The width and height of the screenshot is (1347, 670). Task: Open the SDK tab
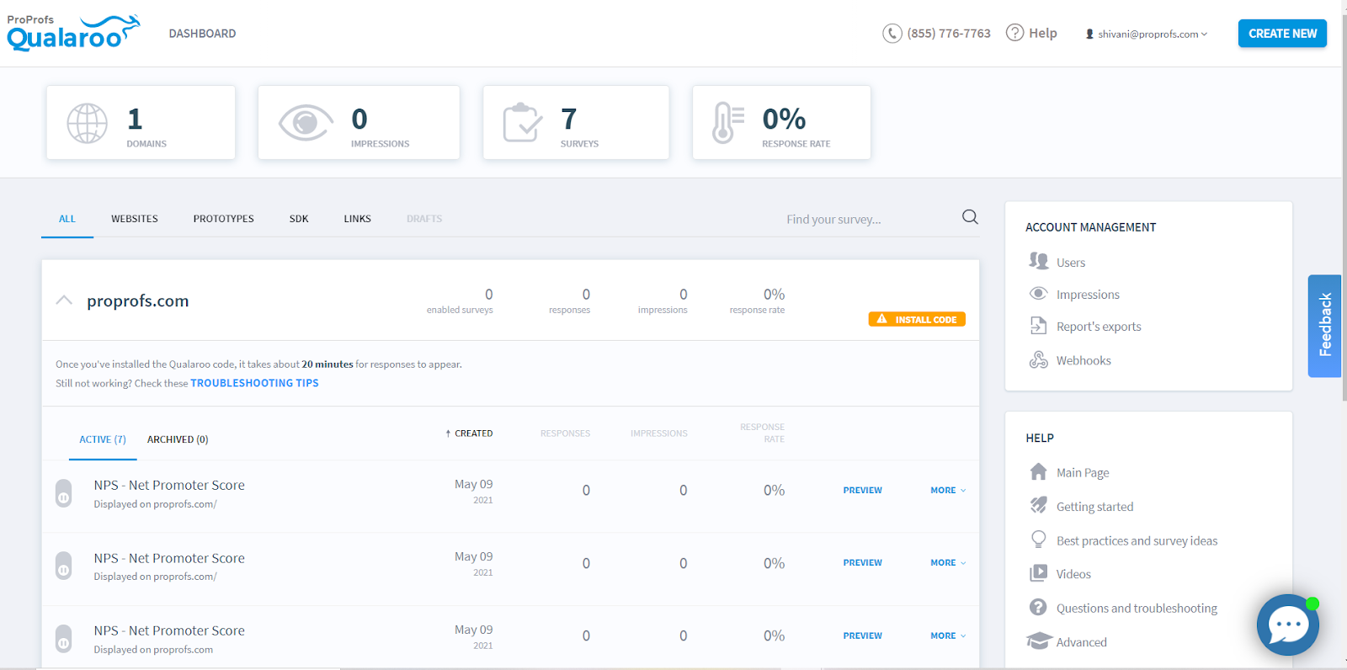pyautogui.click(x=299, y=219)
